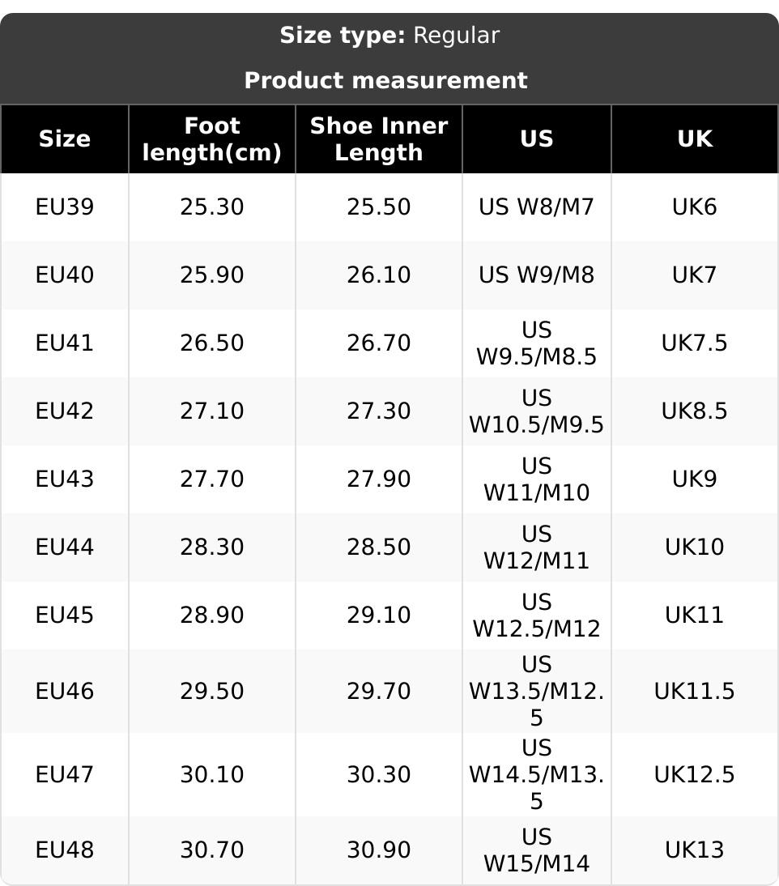Select the 30.30 inner length cell
779x886 pixels.
click(x=379, y=775)
